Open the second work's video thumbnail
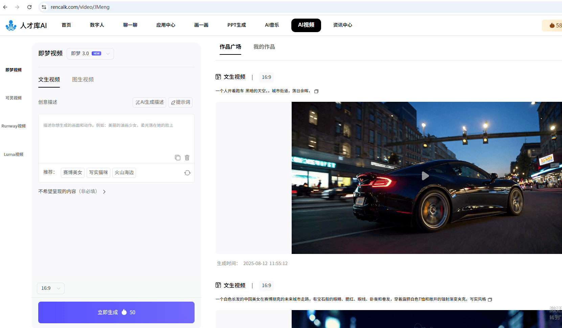 (427, 319)
